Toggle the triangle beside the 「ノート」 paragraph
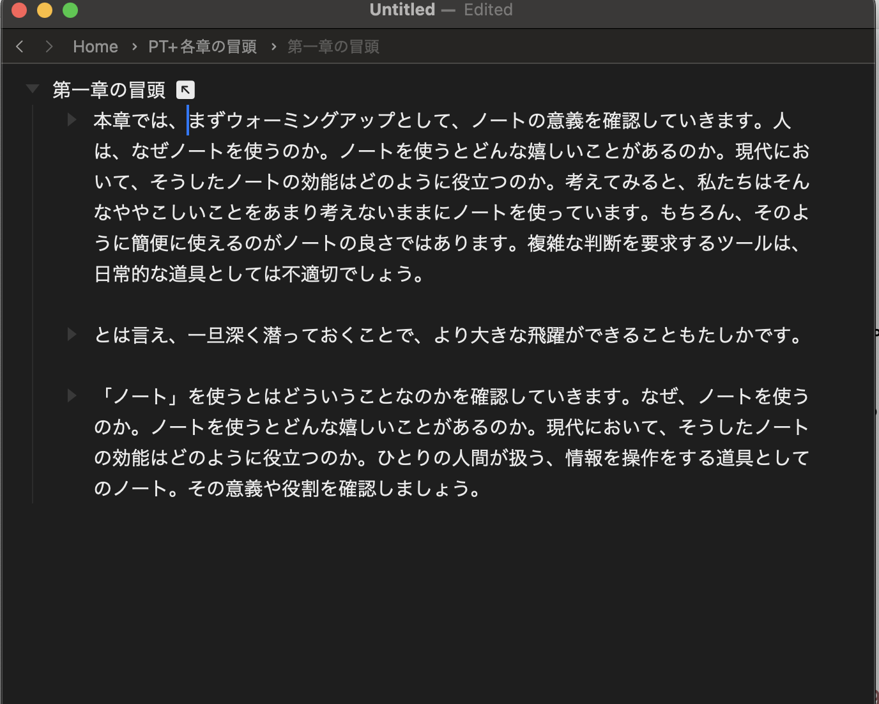This screenshot has height=704, width=879. [71, 395]
